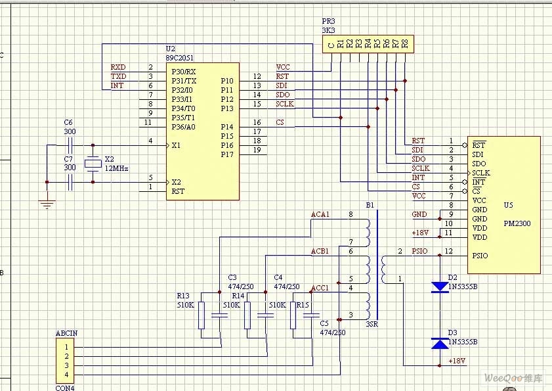Select the PR3 resistor pack component
The image size is (552, 391).
pos(368,44)
